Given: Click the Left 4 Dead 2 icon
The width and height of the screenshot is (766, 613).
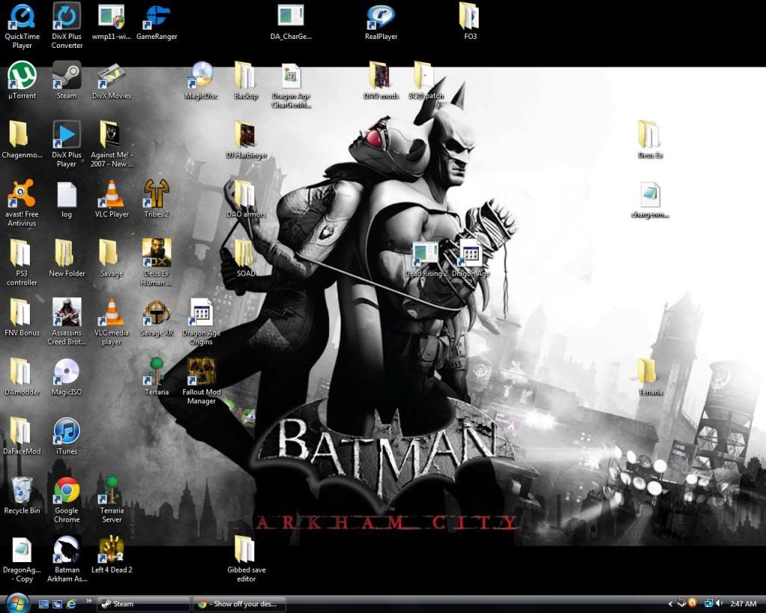Looking at the screenshot, I should (x=111, y=551).
